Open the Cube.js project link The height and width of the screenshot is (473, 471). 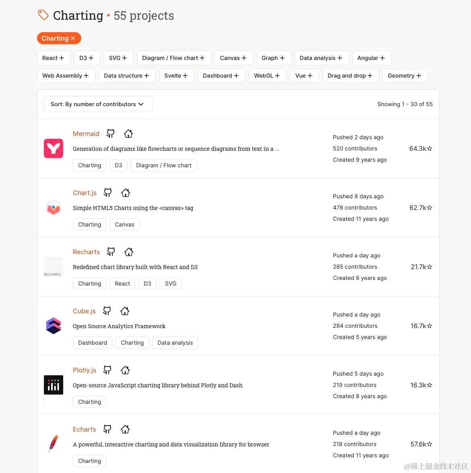click(x=84, y=311)
